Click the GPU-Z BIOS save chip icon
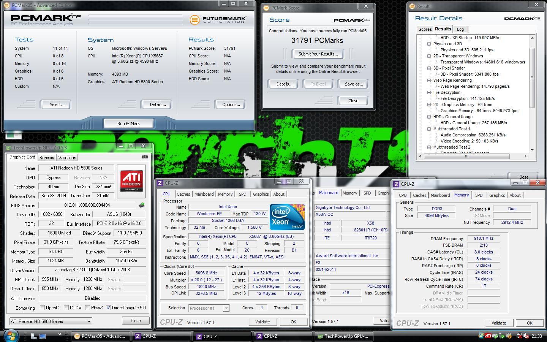Image resolution: width=547 pixels, height=342 pixels. pyautogui.click(x=142, y=205)
